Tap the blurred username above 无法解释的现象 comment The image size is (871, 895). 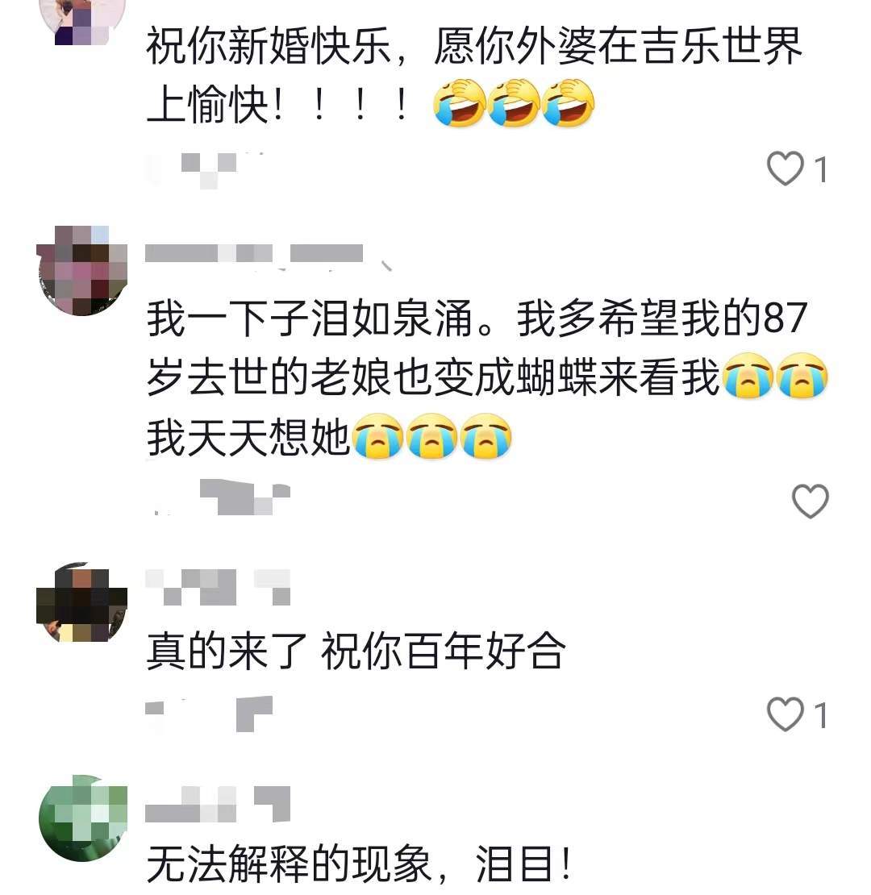[x=218, y=804]
